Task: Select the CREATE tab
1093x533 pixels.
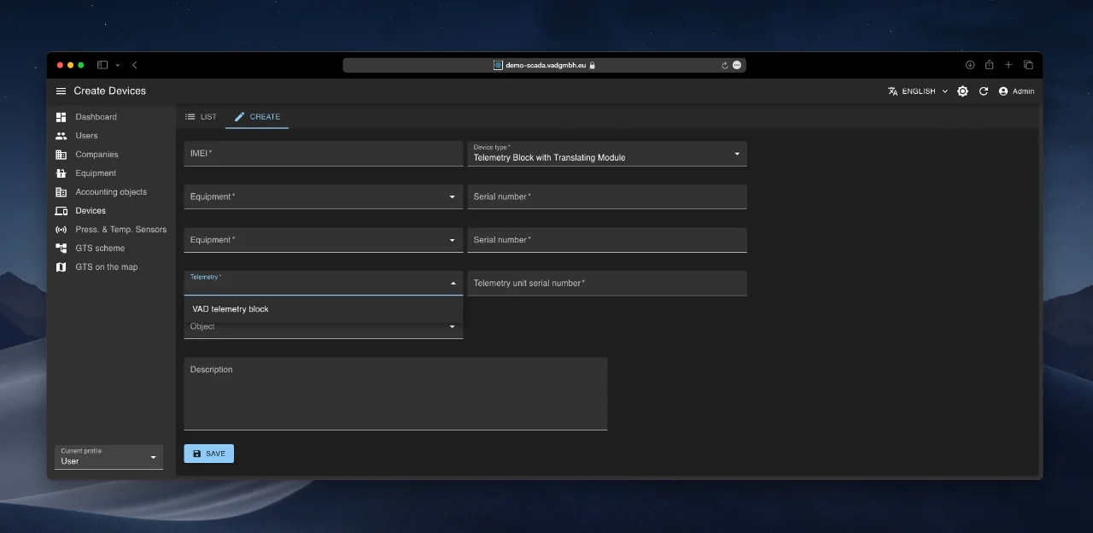Action: click(x=257, y=117)
